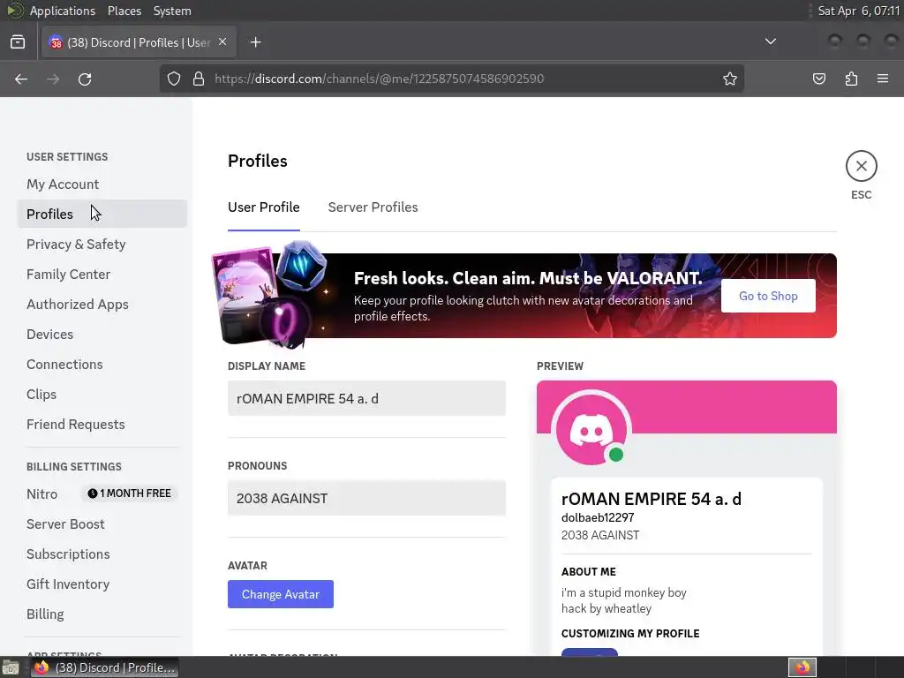Screen dimensions: 904x678
Task: Click the Discord avatar in preview
Action: pos(591,430)
